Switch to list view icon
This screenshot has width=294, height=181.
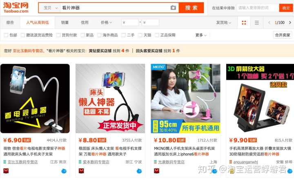257,23
